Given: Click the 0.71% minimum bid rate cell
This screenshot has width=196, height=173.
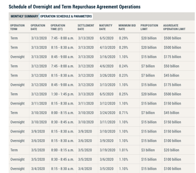Looking at the screenshot, I should click(123, 113).
